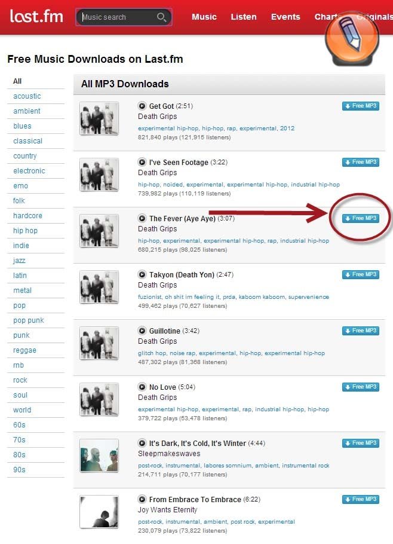The image size is (393, 544).
Task: Start playback of No Love
Action: (142, 387)
